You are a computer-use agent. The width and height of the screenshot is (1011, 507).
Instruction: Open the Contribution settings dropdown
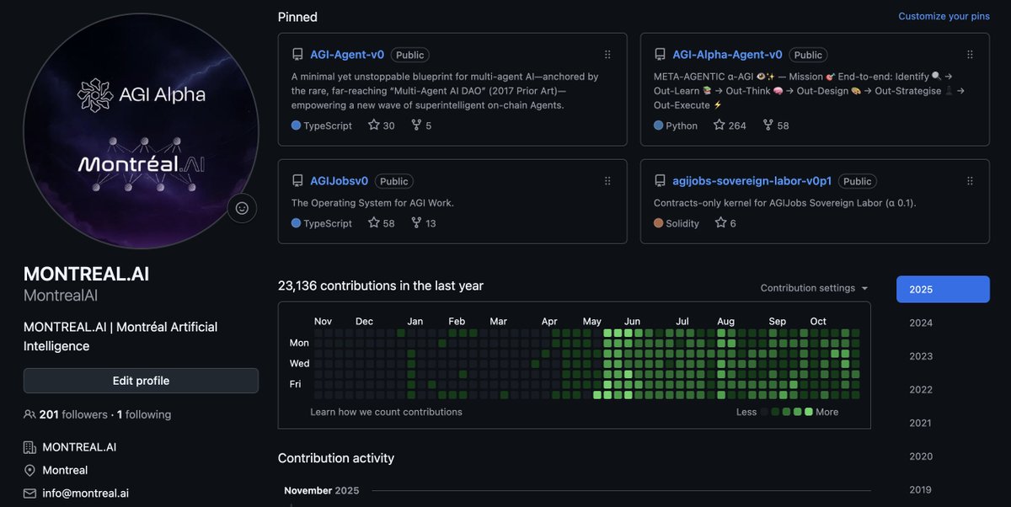coord(813,287)
